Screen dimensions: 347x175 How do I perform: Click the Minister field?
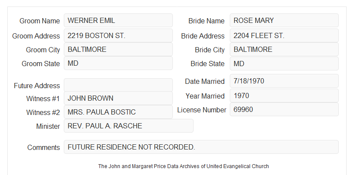[x=128, y=126]
